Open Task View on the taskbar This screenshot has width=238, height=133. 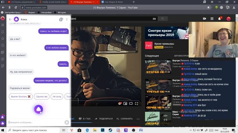pyautogui.click(x=64, y=130)
